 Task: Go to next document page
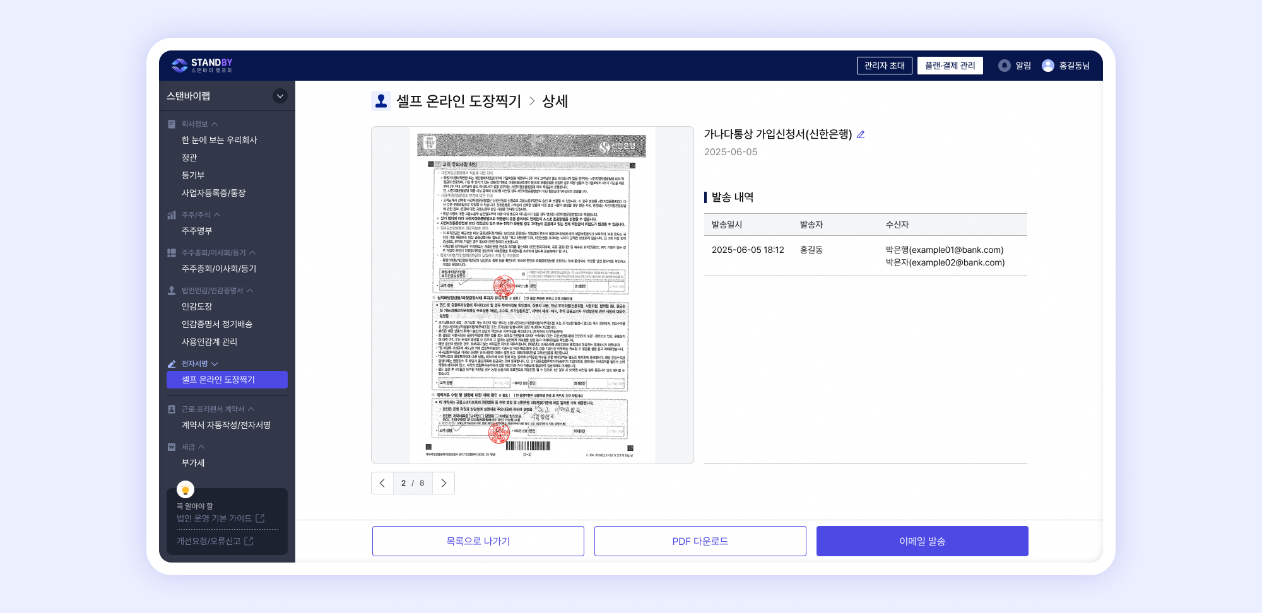(444, 483)
